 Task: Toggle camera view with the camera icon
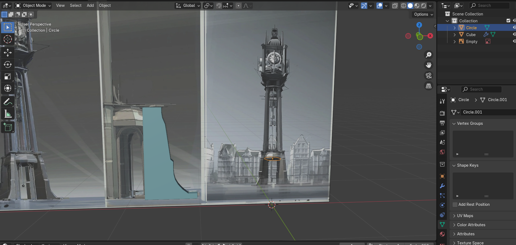click(429, 76)
